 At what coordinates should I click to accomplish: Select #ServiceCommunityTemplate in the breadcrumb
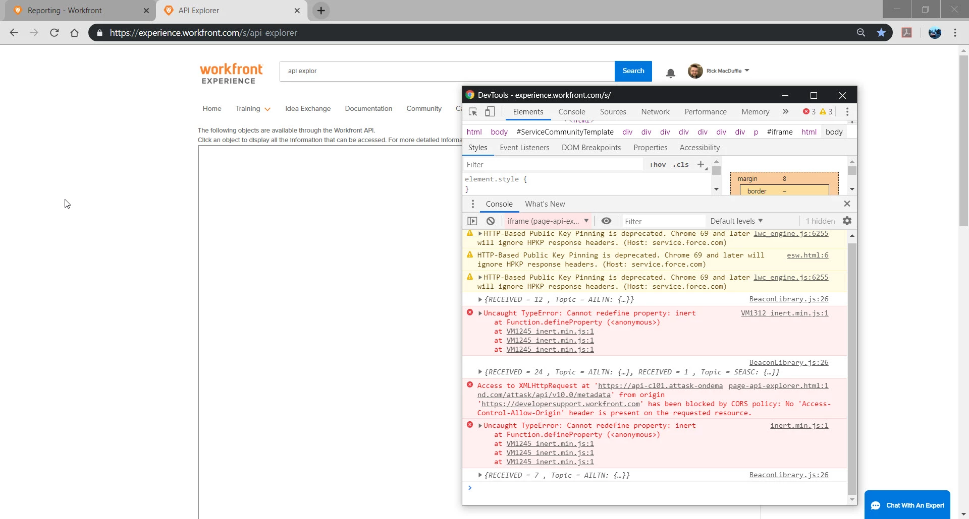coord(565,132)
